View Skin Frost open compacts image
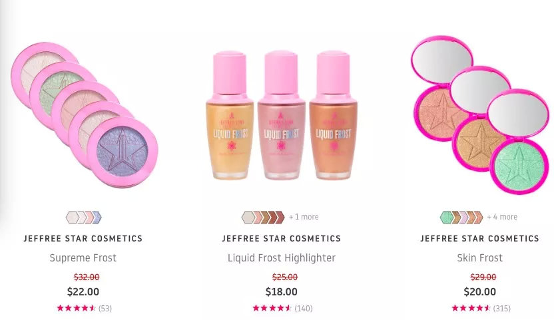Image resolution: width=554 pixels, height=320 pixels. [481, 115]
